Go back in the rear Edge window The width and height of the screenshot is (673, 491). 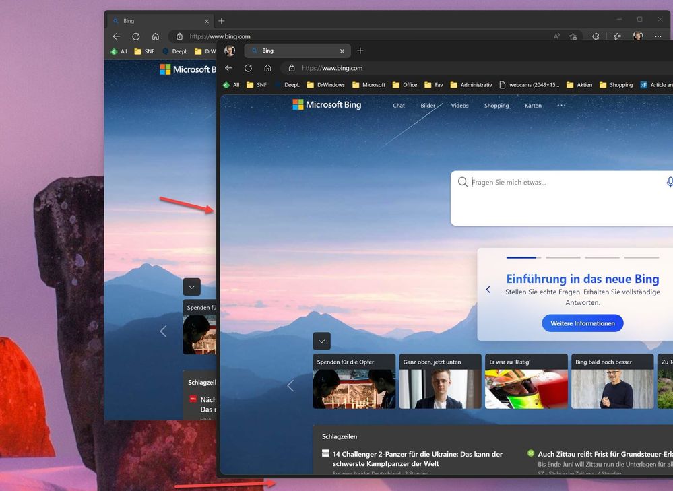coord(117,36)
